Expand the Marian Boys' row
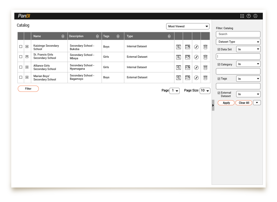 tap(27, 77)
